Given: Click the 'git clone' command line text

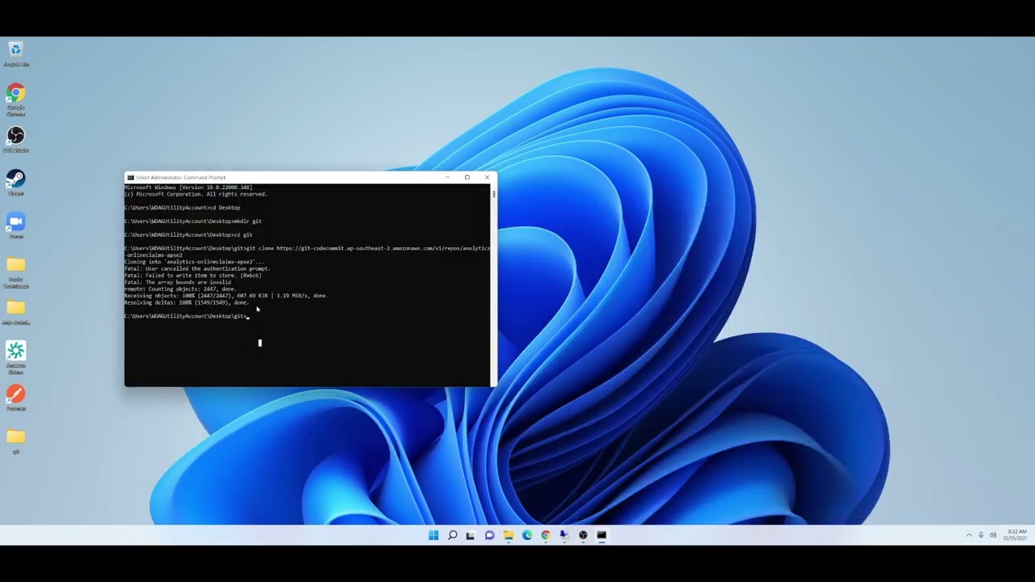Looking at the screenshot, I should [307, 251].
